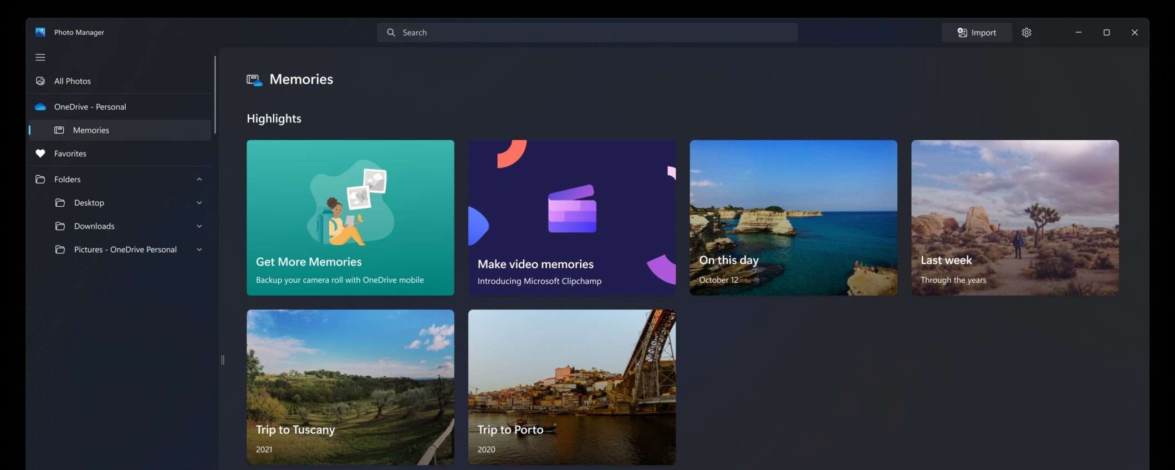Screen dimensions: 1175x470
Task: Click the Photo Manager app logo
Action: (x=40, y=33)
